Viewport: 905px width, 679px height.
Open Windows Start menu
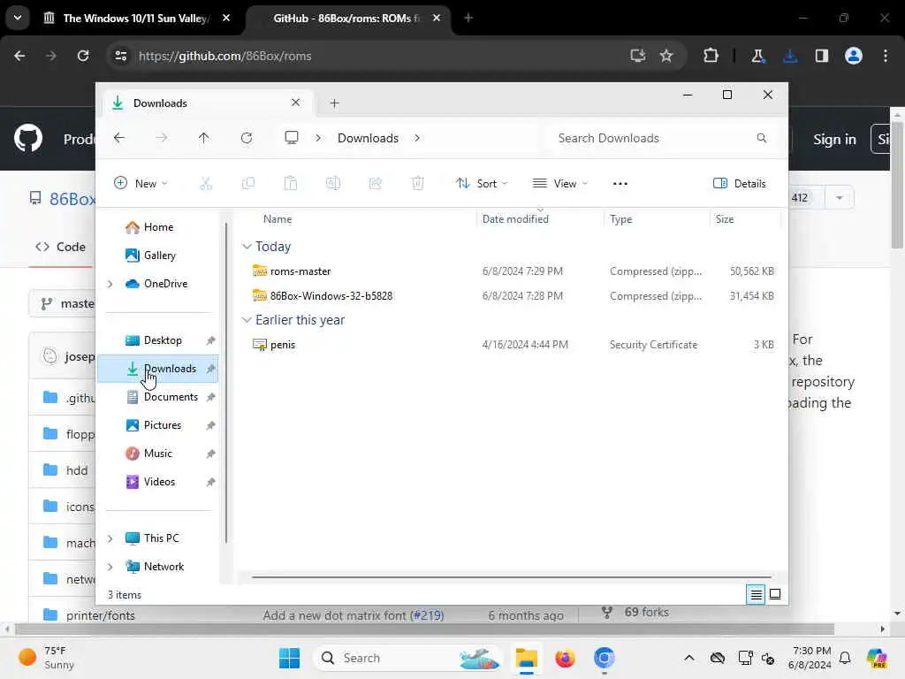click(289, 658)
